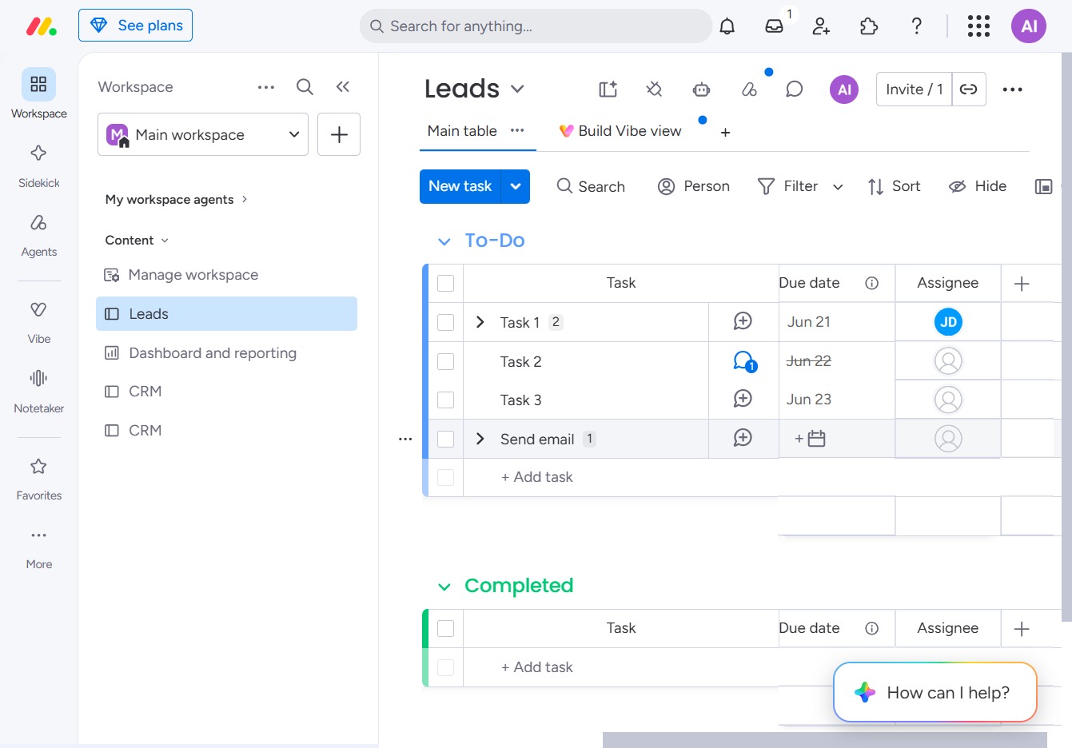Open the inbox tray icon

774,26
